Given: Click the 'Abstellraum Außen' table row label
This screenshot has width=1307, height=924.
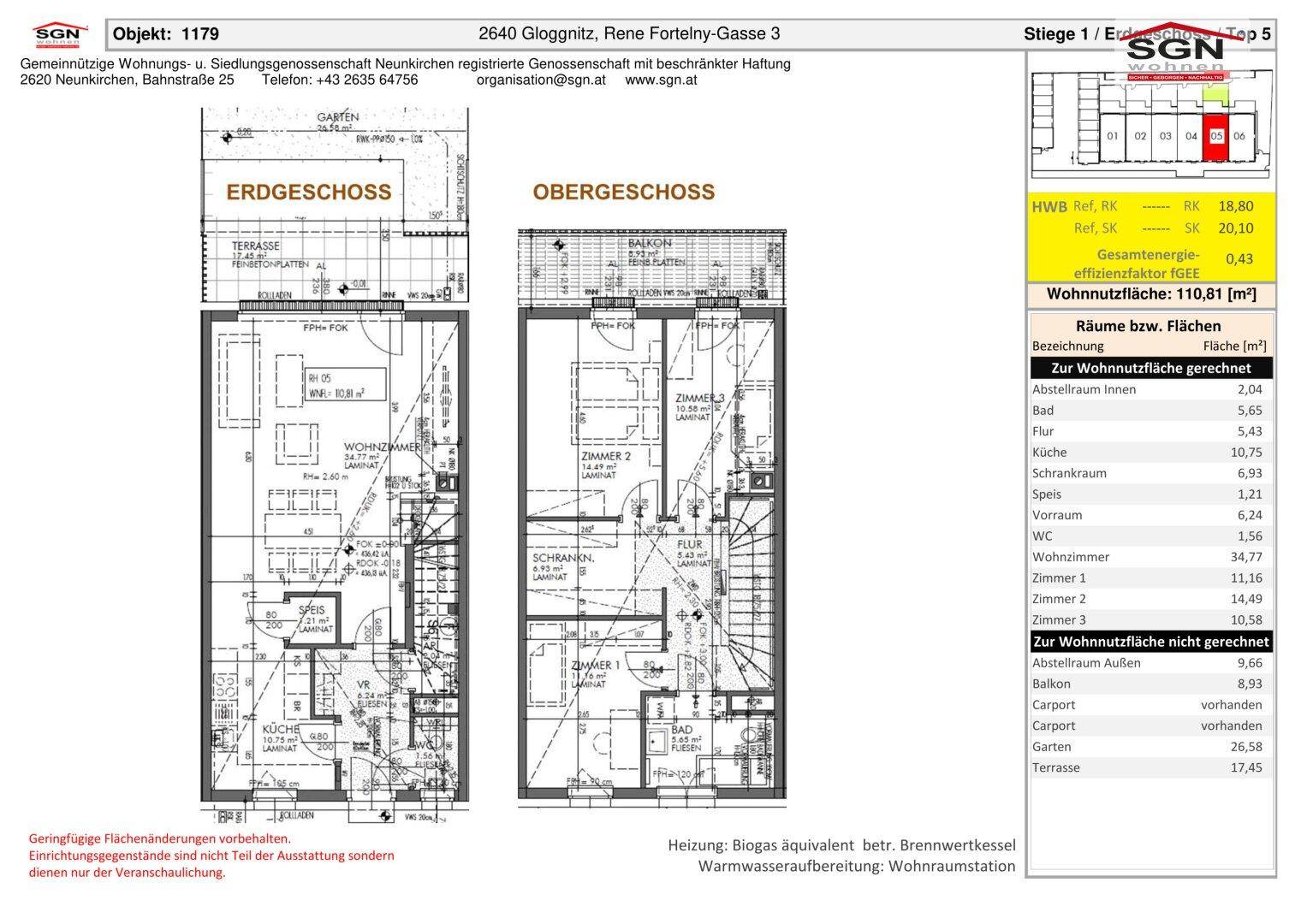Looking at the screenshot, I should click(1086, 663).
